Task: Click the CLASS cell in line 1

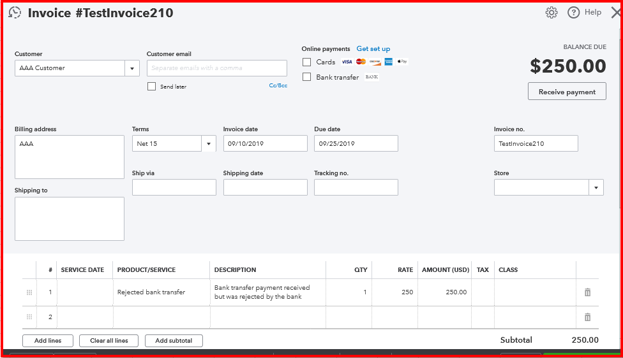Action: tap(535, 292)
